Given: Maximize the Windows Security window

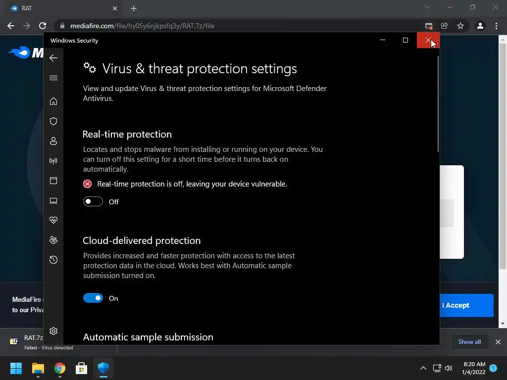Looking at the screenshot, I should pyautogui.click(x=405, y=40).
